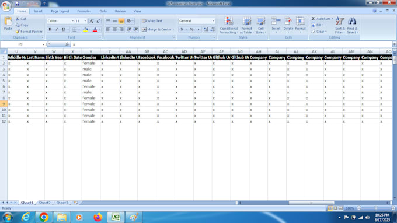Open Google Chrome from taskbar

pos(44,217)
